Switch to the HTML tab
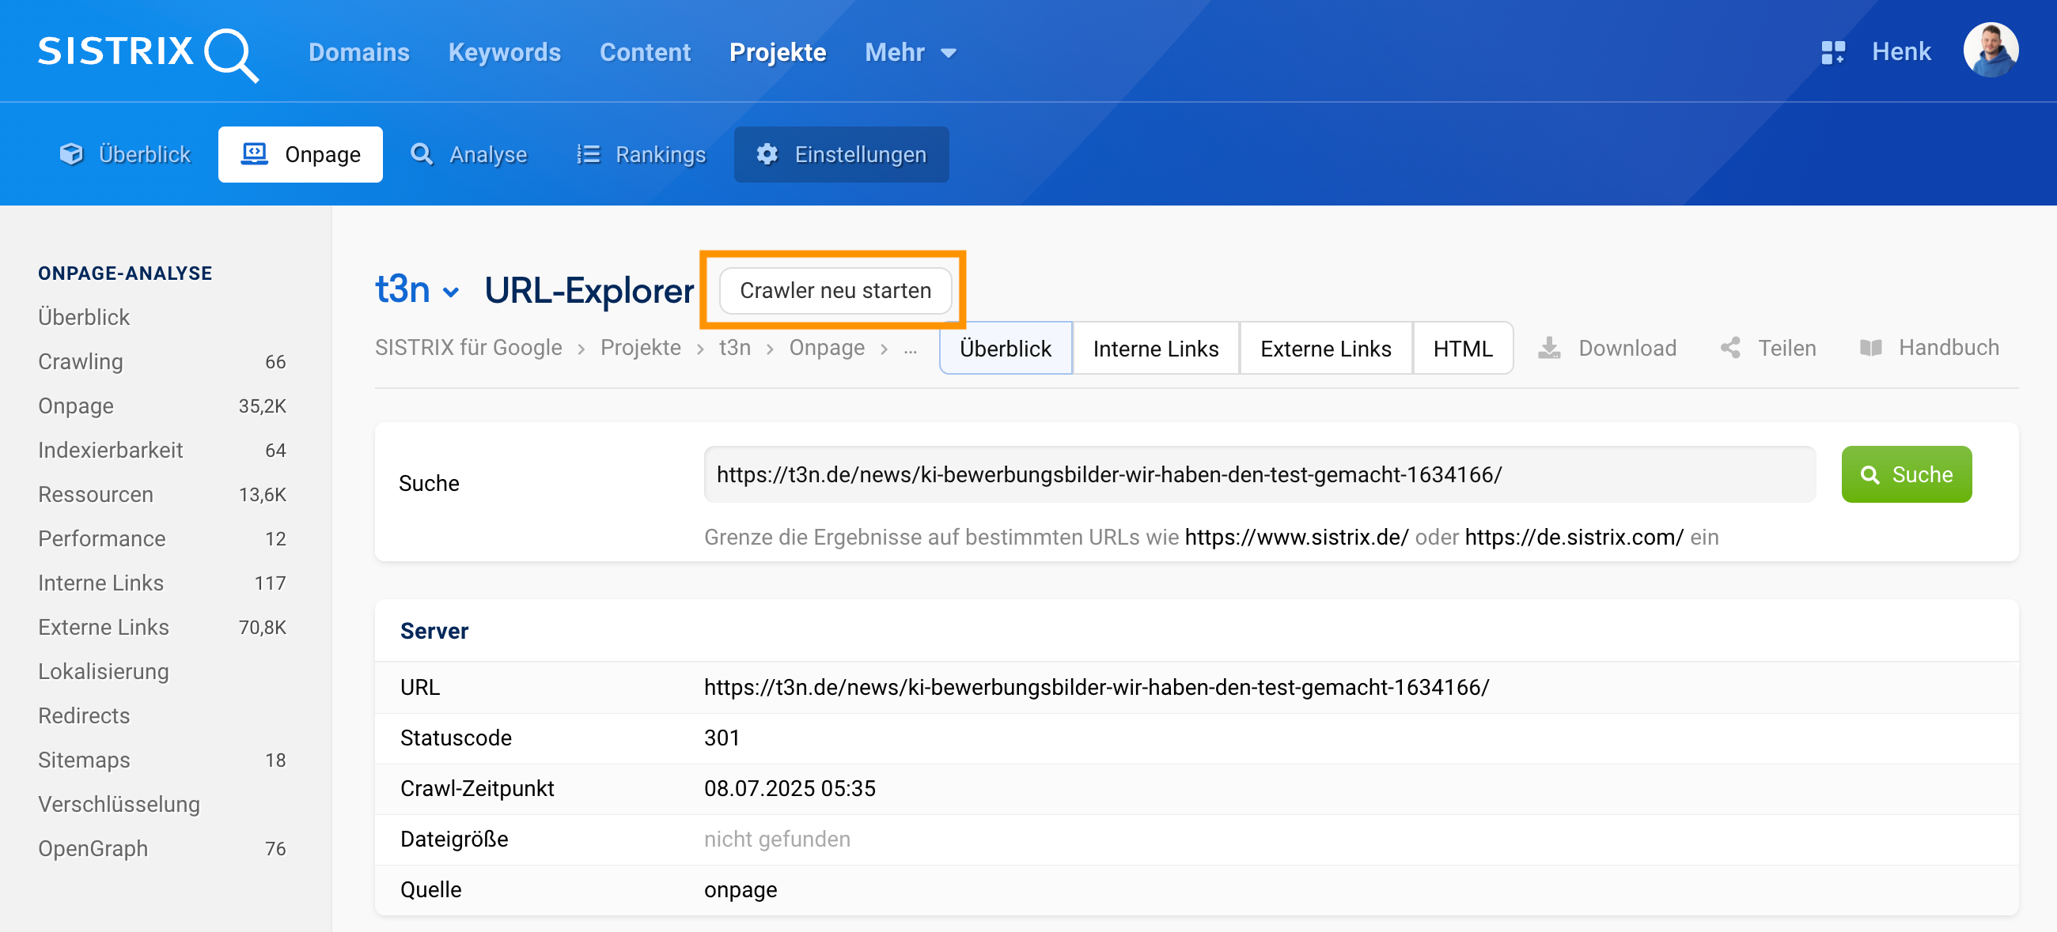The image size is (2057, 932). pos(1462,349)
